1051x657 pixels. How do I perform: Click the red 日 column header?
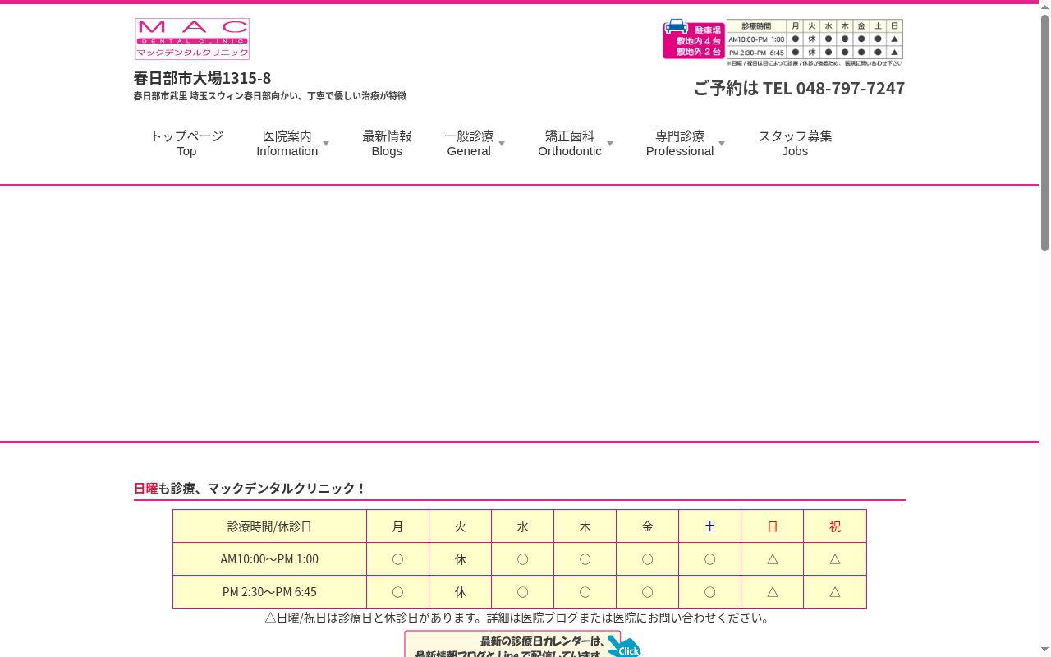click(773, 526)
